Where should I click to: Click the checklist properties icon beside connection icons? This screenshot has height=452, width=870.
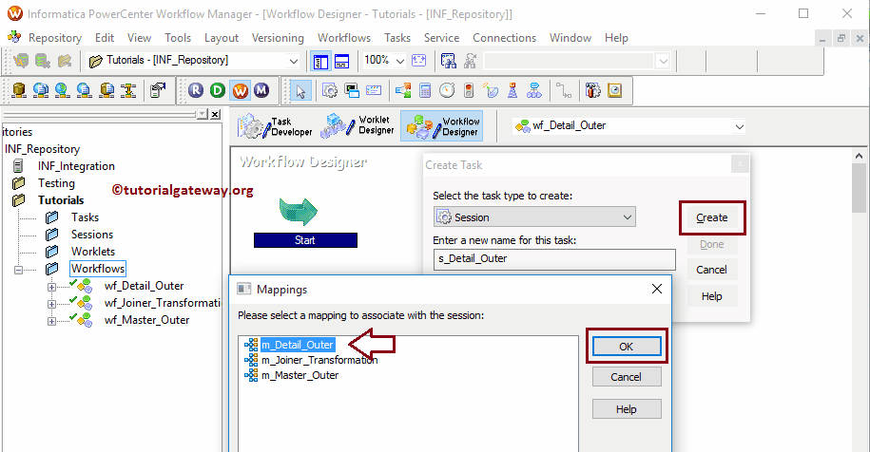[158, 90]
